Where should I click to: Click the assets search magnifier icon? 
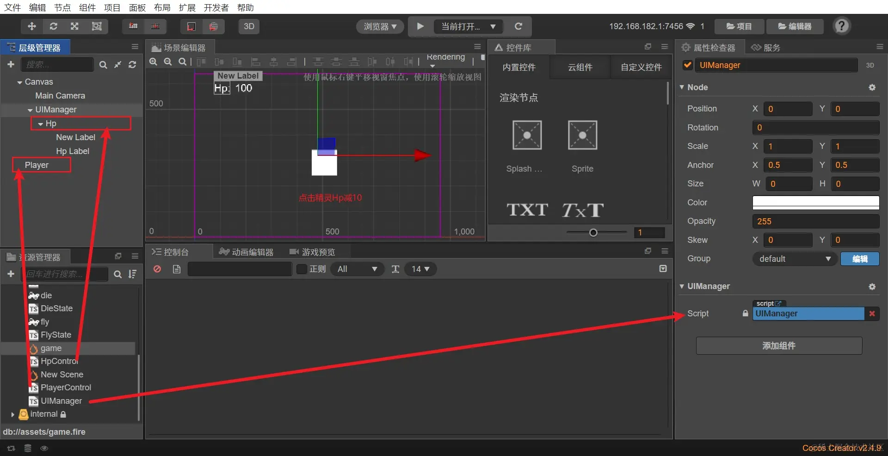[117, 274]
